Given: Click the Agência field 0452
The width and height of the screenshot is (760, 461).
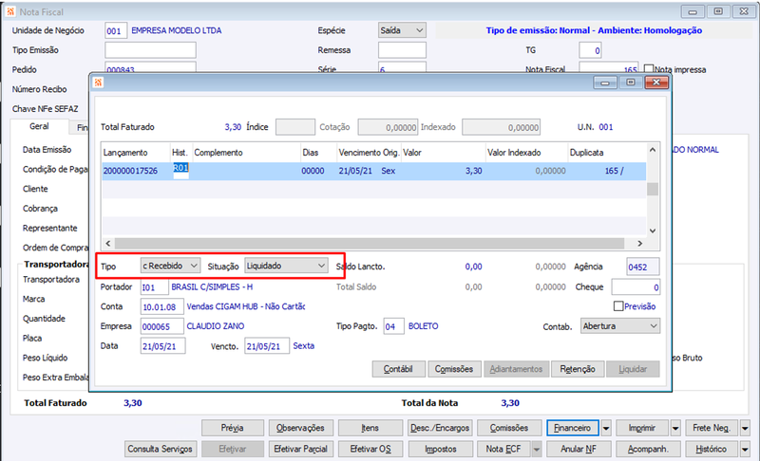Looking at the screenshot, I should pyautogui.click(x=643, y=267).
